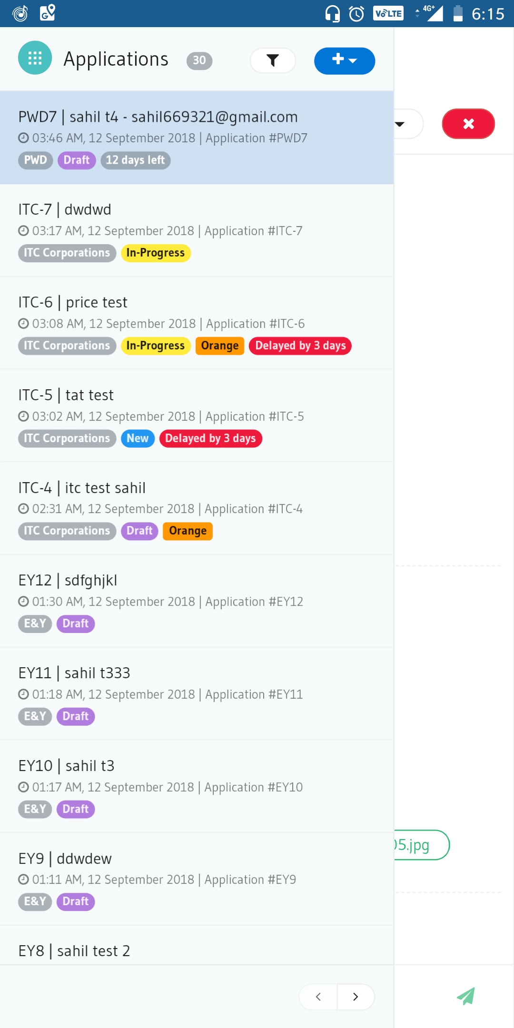This screenshot has height=1028, width=514.
Task: Select the PWD7 sahil t4 application
Action: [197, 138]
